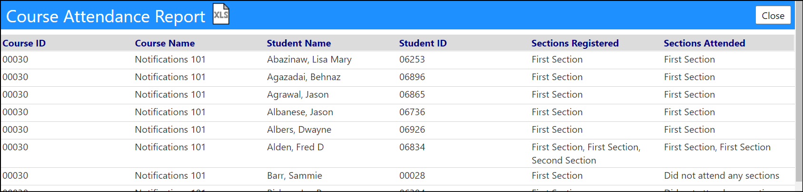Click the Barr, Sammie name cell
The width and height of the screenshot is (803, 192).
click(295, 176)
